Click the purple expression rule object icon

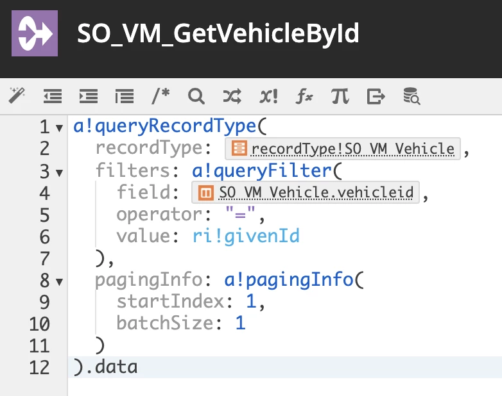[35, 33]
